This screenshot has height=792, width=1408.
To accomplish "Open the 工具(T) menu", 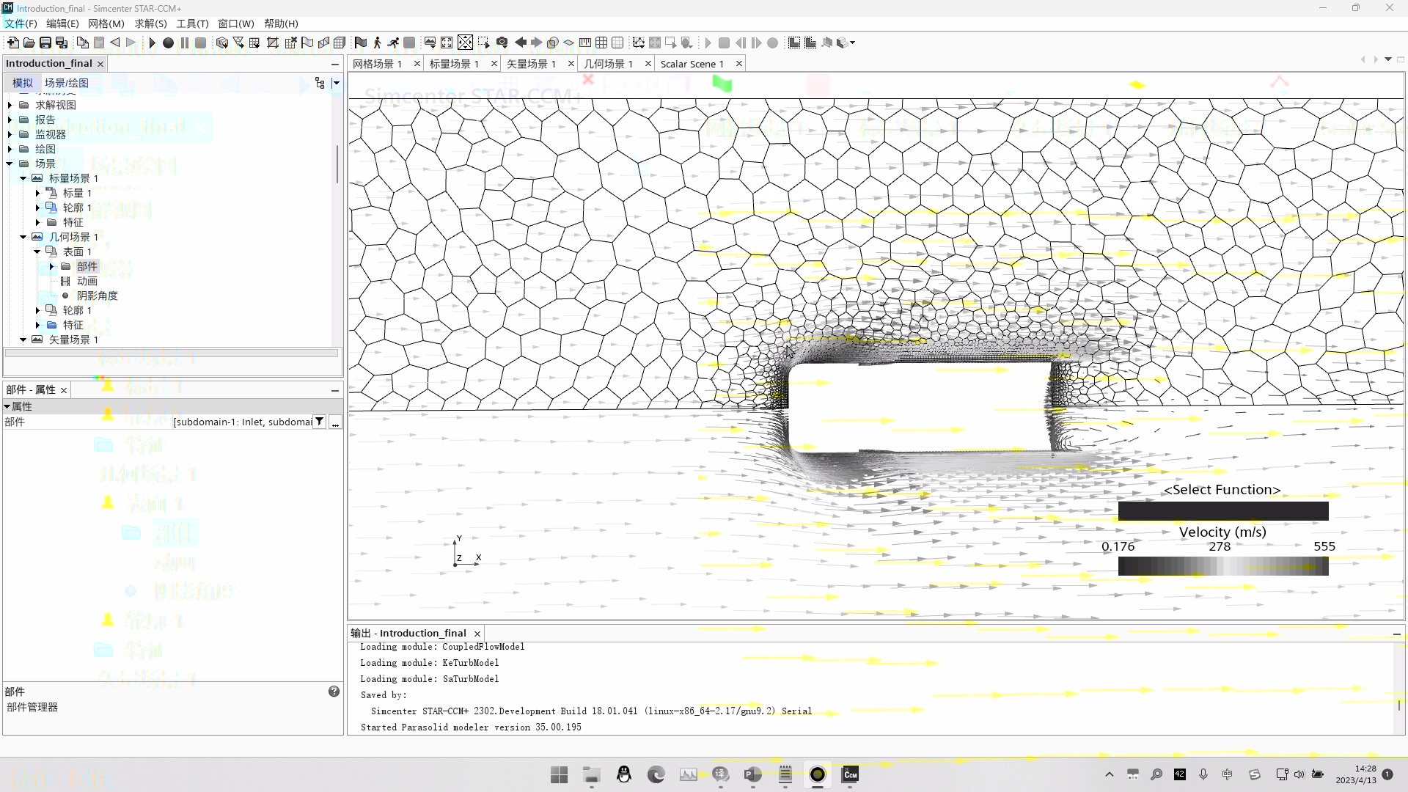I will pyautogui.click(x=192, y=23).
